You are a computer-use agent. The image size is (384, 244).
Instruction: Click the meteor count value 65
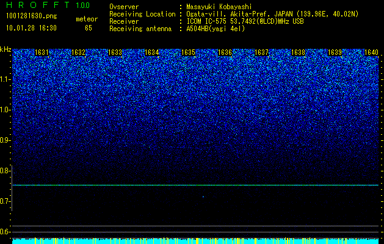89,28
